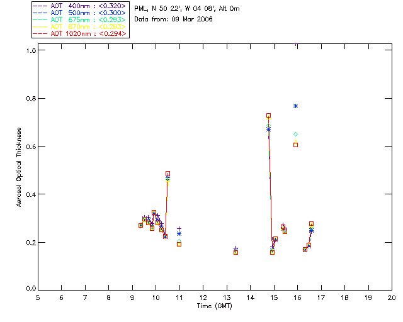Screen dimensions: 403x322
Task: Click the x-axis tick label 10
Action: click(x=156, y=297)
